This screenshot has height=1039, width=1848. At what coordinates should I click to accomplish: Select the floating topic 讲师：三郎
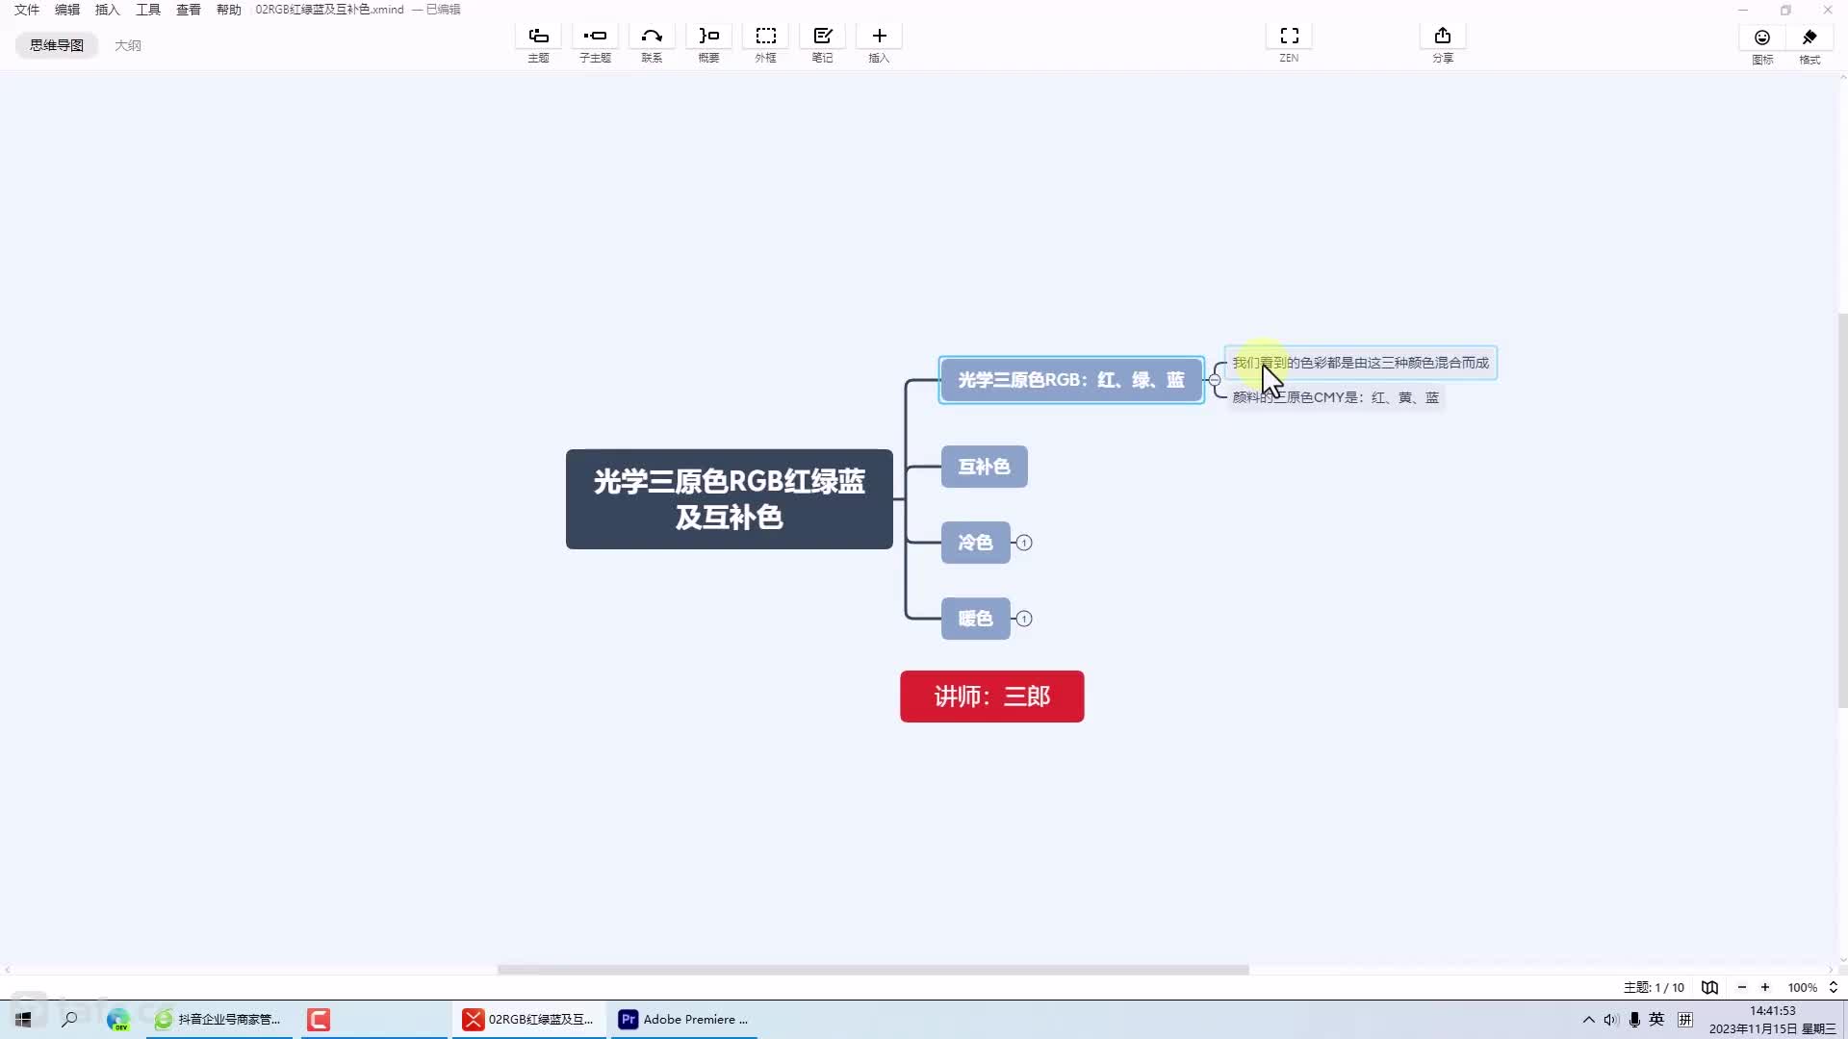coord(992,697)
